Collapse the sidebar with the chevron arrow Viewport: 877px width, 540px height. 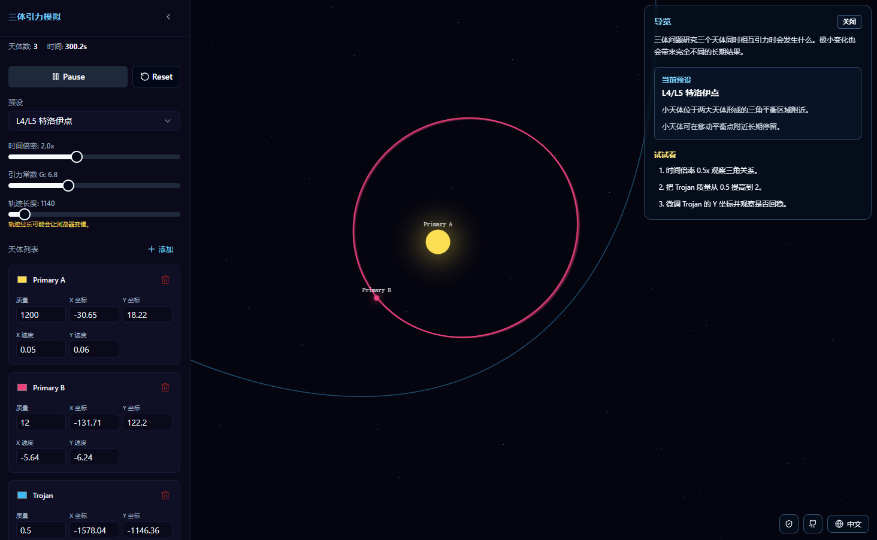tap(168, 17)
